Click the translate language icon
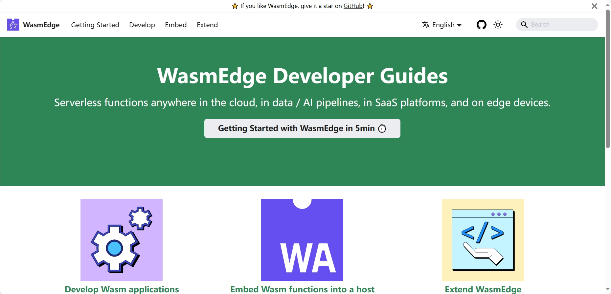The width and height of the screenshot is (611, 294). point(426,25)
